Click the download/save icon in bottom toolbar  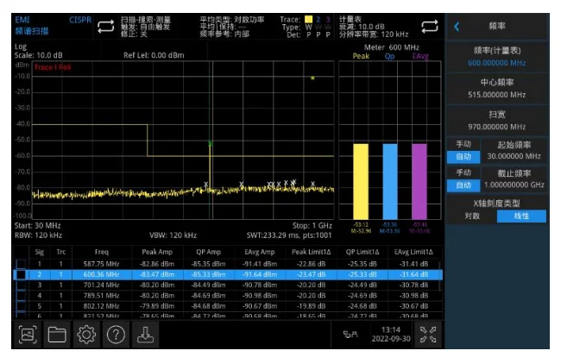tap(145, 337)
